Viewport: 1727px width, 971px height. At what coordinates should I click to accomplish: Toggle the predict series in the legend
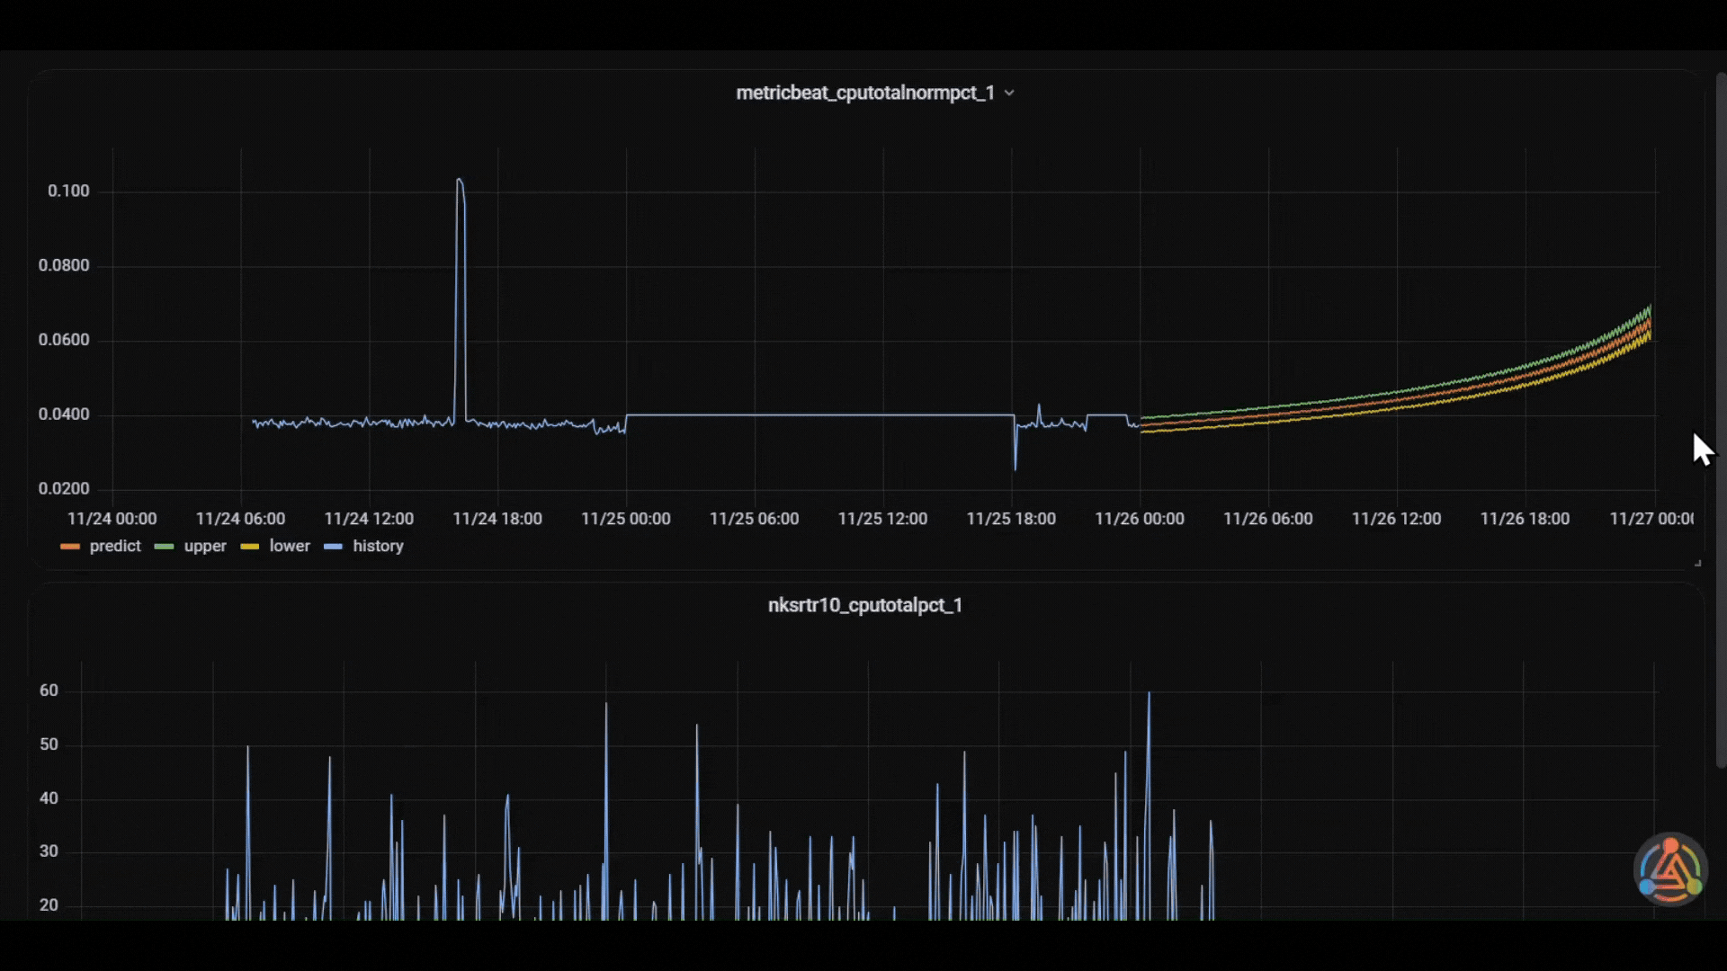pyautogui.click(x=115, y=546)
